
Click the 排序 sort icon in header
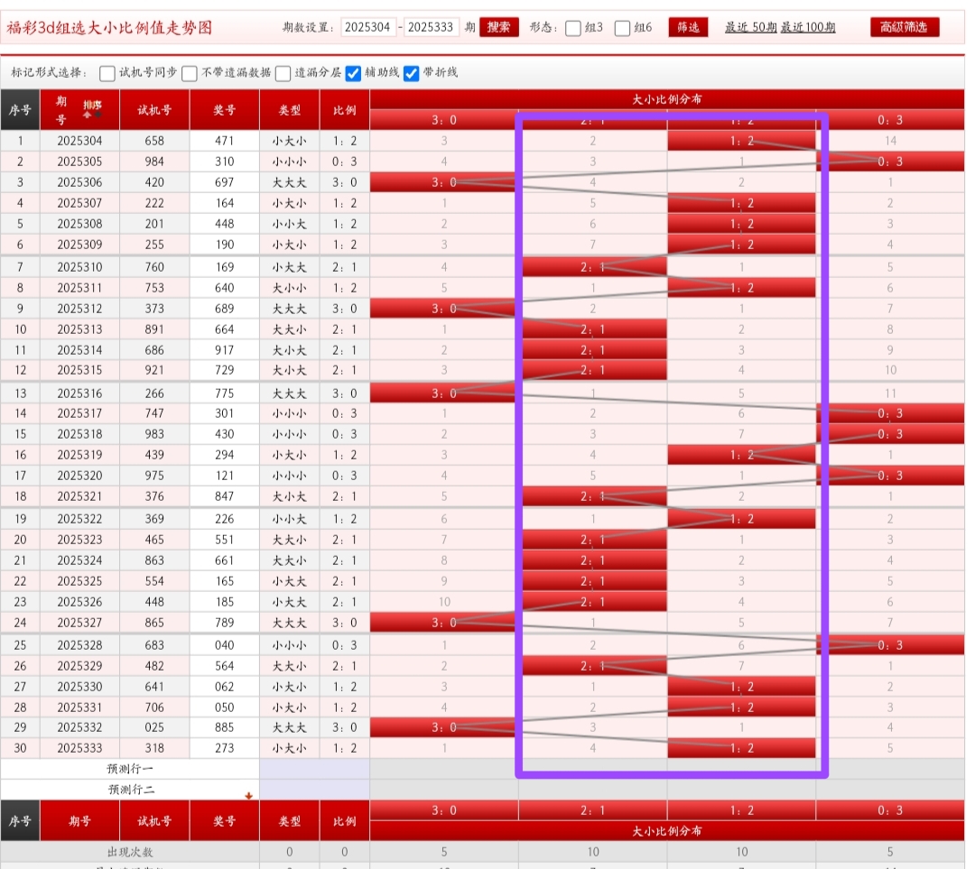91,109
